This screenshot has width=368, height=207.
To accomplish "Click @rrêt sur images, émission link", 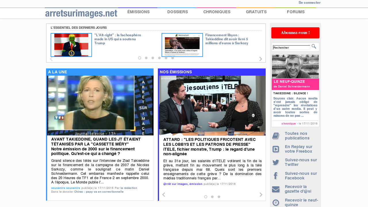I will pyautogui.click(x=183, y=184).
